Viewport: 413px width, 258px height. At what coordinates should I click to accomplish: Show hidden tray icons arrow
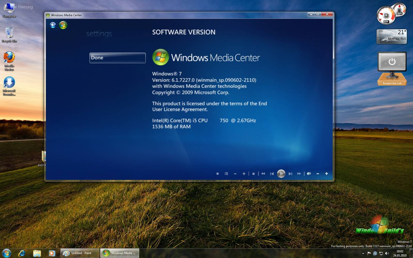pyautogui.click(x=363, y=254)
